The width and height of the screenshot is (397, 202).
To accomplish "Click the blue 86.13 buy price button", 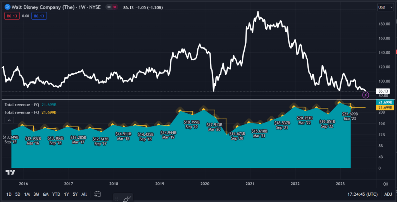I will 39,16.
